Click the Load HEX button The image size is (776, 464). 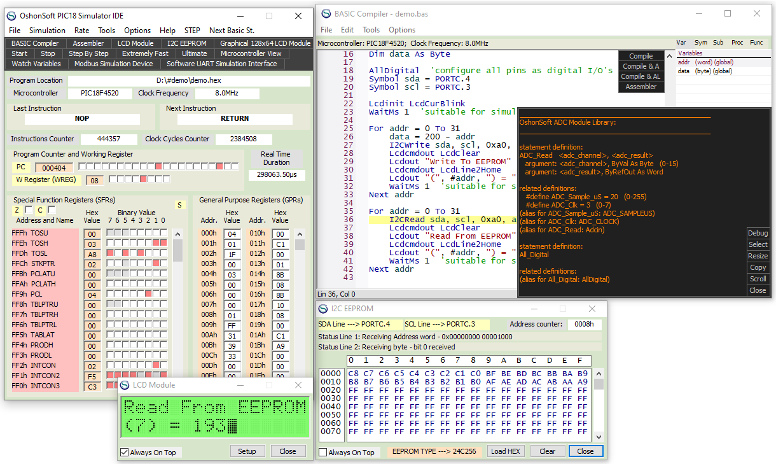click(x=506, y=451)
